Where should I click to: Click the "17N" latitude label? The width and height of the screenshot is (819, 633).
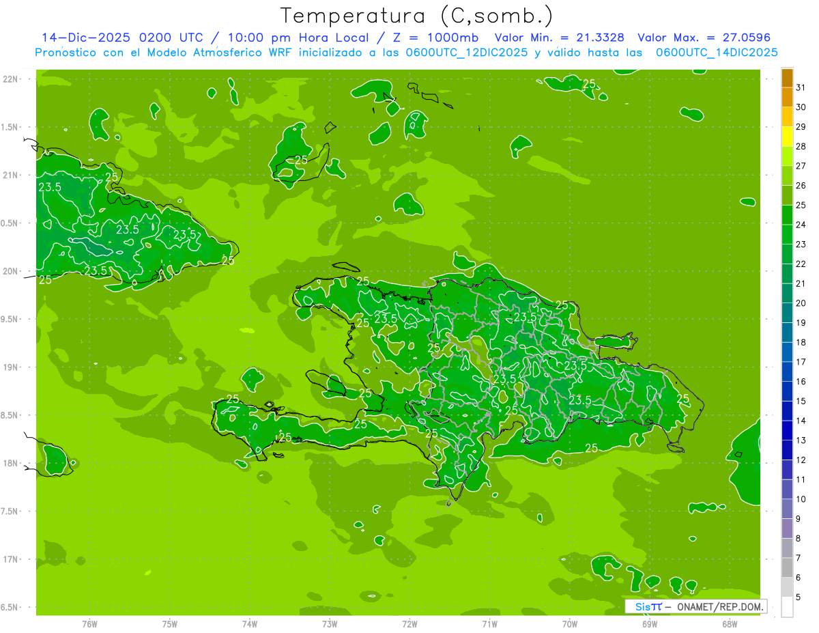11,559
